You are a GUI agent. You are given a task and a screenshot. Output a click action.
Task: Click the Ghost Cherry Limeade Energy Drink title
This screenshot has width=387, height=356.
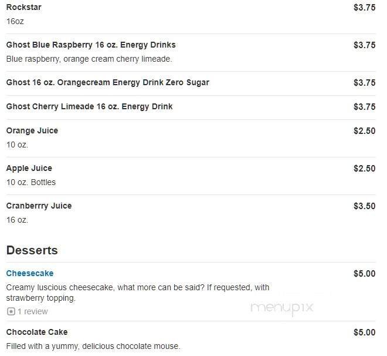(89, 106)
